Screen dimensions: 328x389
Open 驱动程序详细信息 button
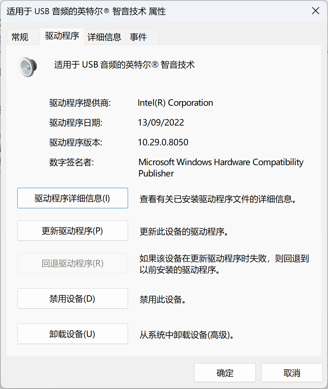[x=72, y=198]
